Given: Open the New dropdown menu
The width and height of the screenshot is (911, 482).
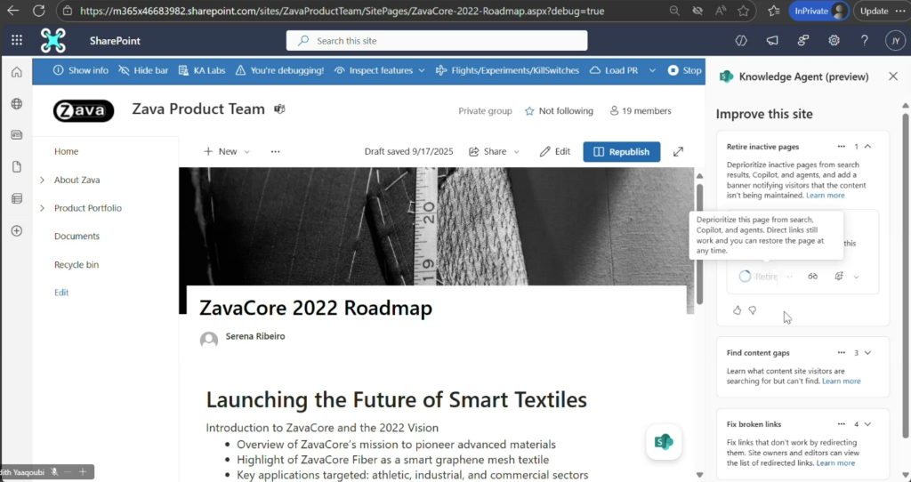Looking at the screenshot, I should click(227, 151).
